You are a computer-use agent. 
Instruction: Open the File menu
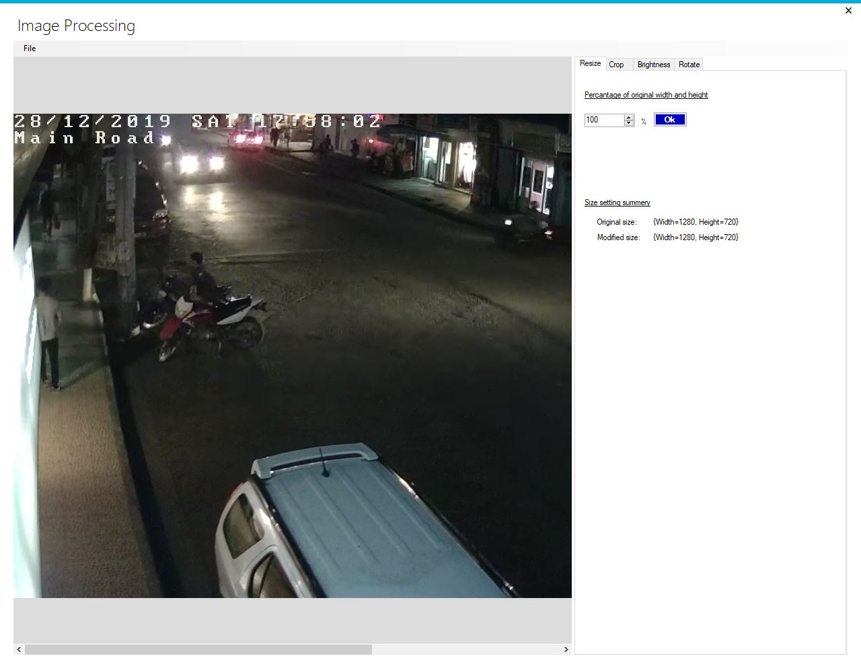pos(30,48)
